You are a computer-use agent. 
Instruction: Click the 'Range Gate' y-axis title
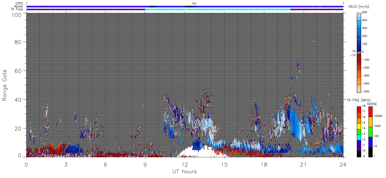coord(5,85)
